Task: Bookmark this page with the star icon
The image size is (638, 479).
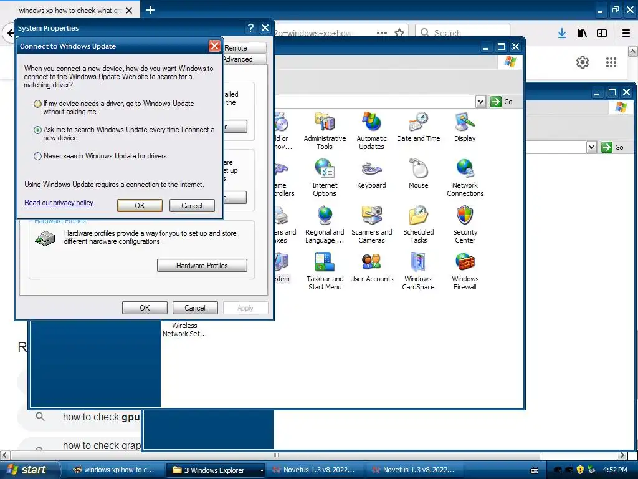Action: (x=399, y=32)
